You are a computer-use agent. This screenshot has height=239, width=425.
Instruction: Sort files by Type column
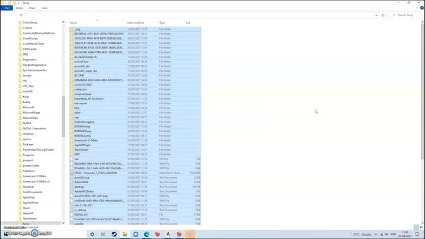(x=162, y=23)
